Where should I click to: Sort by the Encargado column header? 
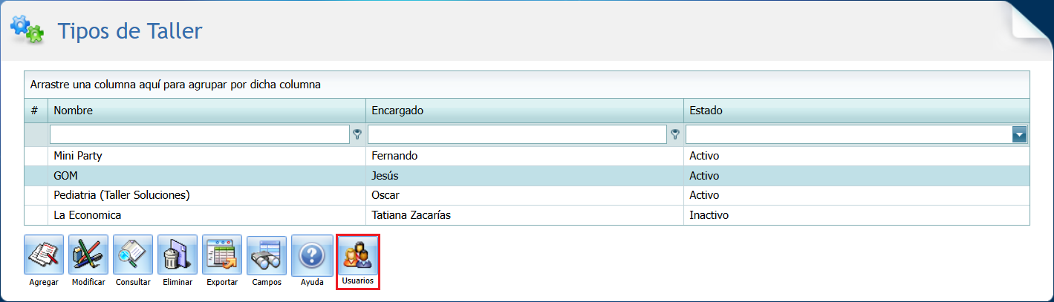(524, 111)
